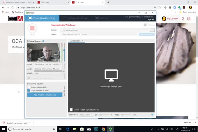Screen dimensions: 198x132
Task: Click the Photoshop icon in the taskbar
Action: 96,129
